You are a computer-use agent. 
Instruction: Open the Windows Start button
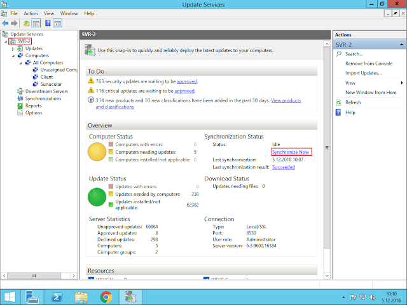10,297
